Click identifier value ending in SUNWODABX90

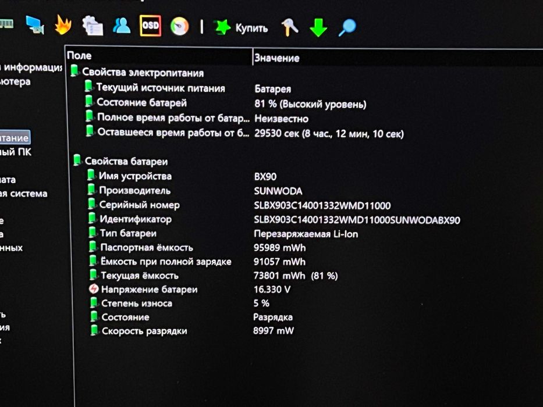(x=357, y=220)
